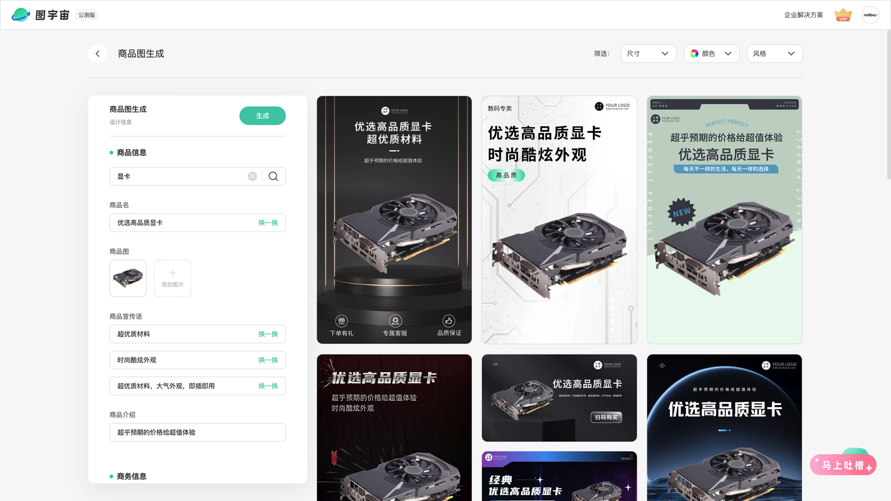891x501 pixels.
Task: Open blue planet horizon template
Action: point(725,427)
